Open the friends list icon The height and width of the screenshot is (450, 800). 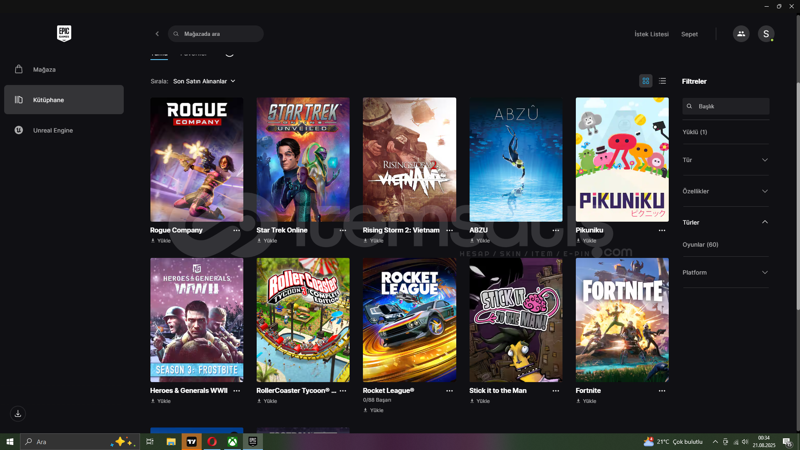(741, 34)
